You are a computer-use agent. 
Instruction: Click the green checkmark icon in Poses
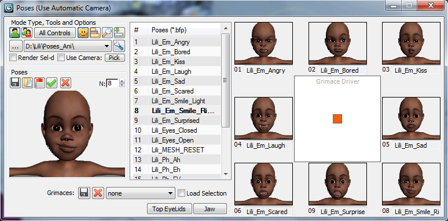coord(52,83)
